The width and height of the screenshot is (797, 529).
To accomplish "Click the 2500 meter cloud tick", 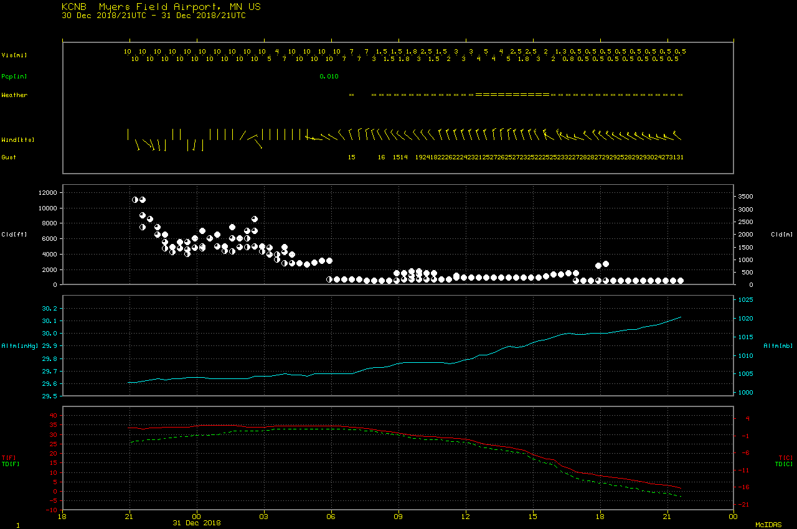I will tap(746, 222).
